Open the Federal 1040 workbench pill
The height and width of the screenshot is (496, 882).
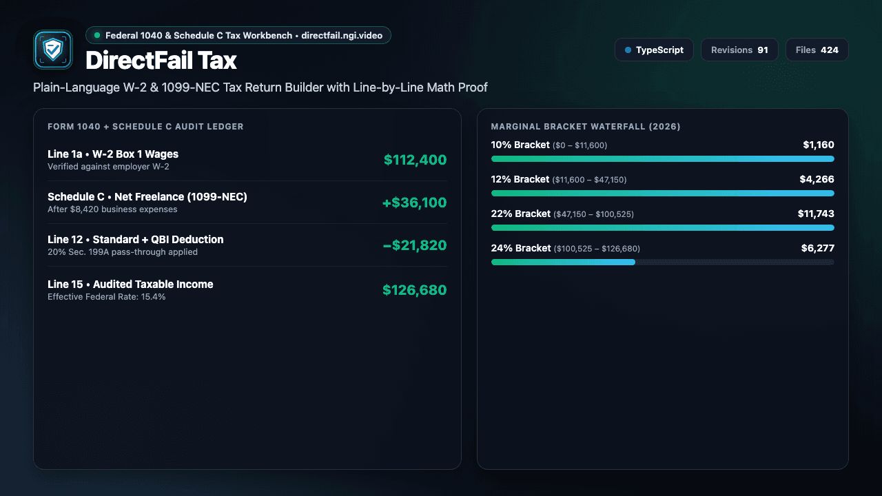click(x=238, y=35)
